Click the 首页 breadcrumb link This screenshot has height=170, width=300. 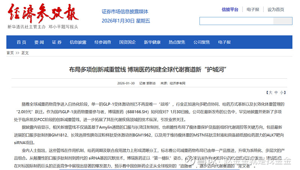click(x=10, y=53)
